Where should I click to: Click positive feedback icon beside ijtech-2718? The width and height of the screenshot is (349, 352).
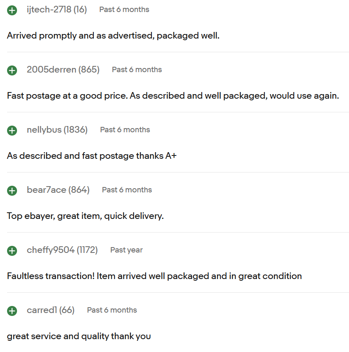pos(12,10)
